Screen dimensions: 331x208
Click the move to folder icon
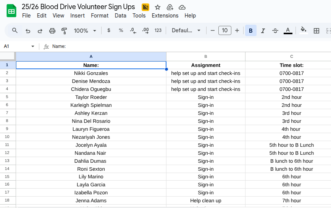coord(170,7)
